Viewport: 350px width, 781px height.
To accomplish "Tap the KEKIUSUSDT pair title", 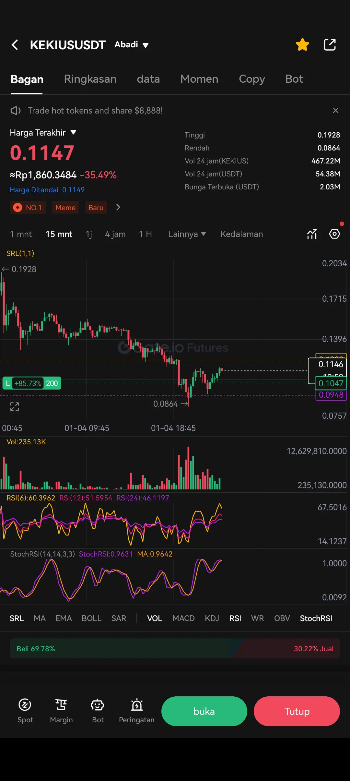I will click(68, 45).
